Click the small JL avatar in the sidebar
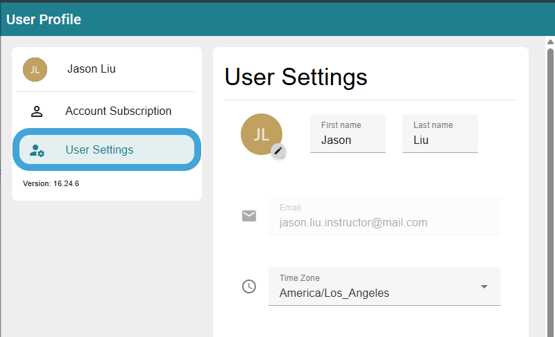 tap(35, 69)
